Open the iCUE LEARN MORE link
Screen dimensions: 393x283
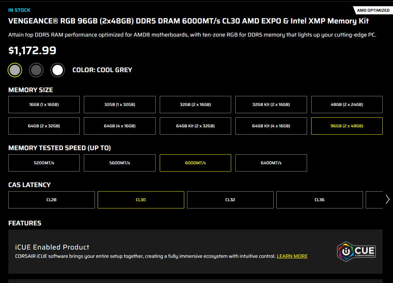pyautogui.click(x=292, y=256)
